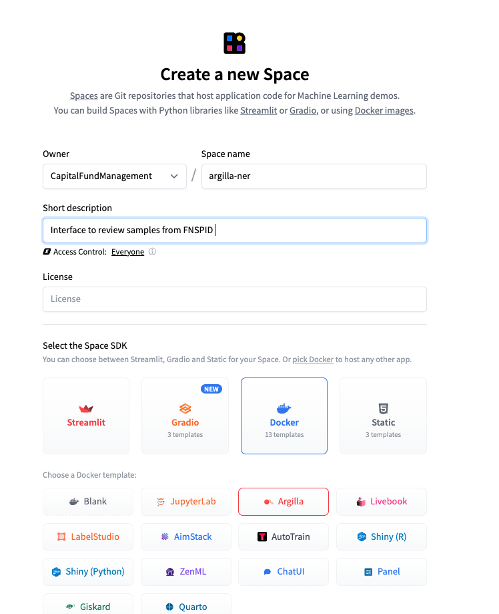This screenshot has width=499, height=614.
Task: Select the JupyterLab Docker template
Action: coord(185,501)
